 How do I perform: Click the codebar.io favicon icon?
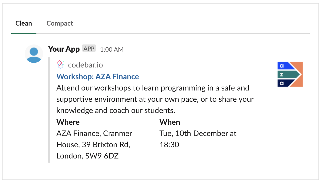pyautogui.click(x=61, y=64)
